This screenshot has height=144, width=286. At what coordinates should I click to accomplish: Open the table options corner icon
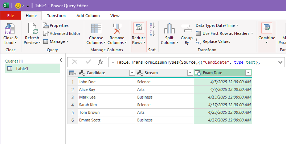[x=73, y=73]
